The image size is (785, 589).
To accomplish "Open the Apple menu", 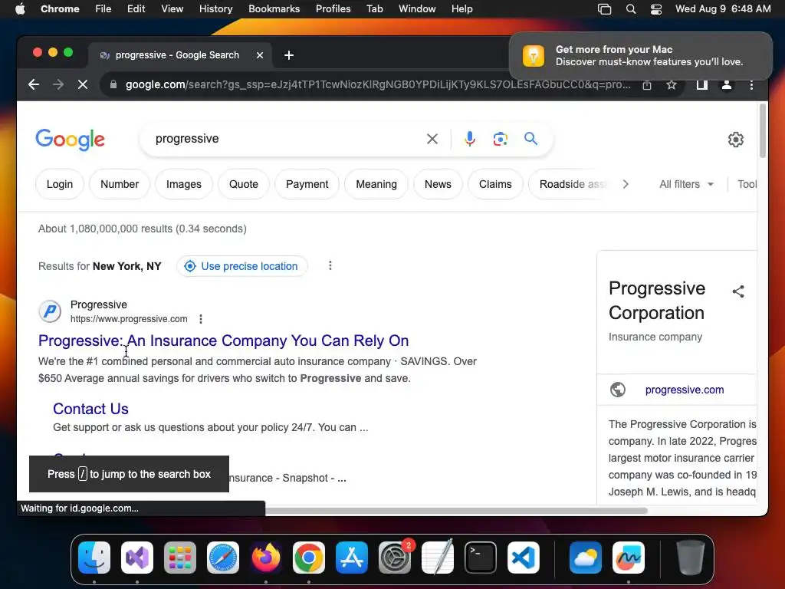I will tap(20, 9).
